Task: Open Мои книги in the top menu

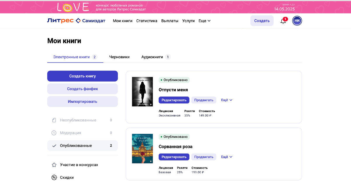Action: coord(123,21)
